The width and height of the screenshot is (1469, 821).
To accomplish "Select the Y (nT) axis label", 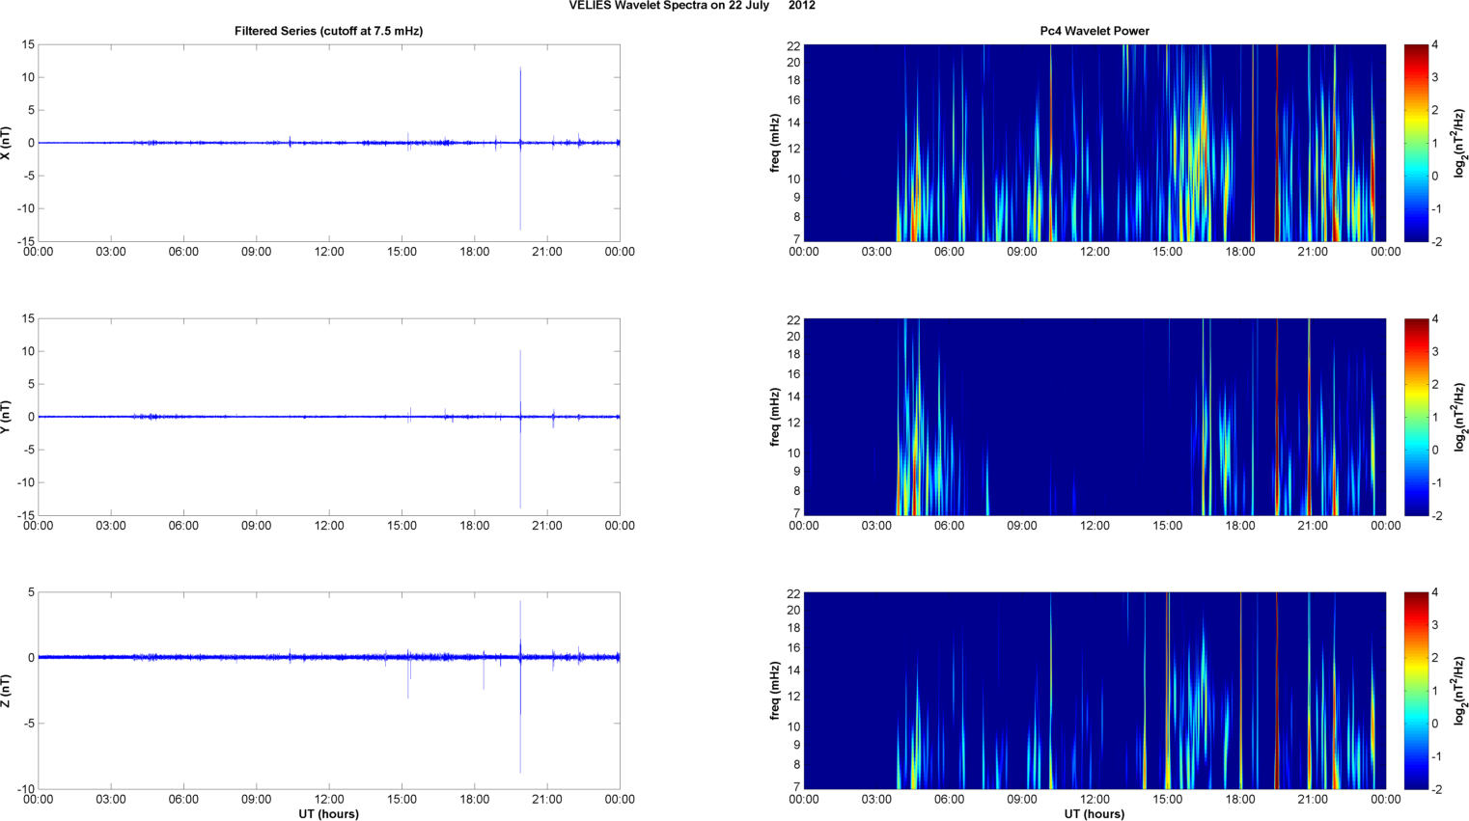I will point(6,417).
